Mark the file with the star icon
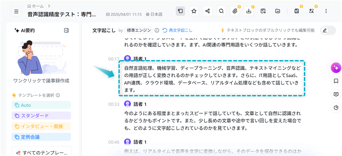 194,11
